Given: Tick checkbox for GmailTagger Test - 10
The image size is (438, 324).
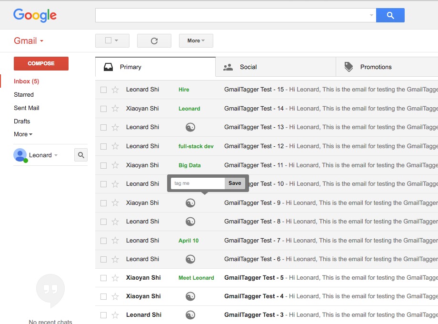Looking at the screenshot, I should [104, 184].
